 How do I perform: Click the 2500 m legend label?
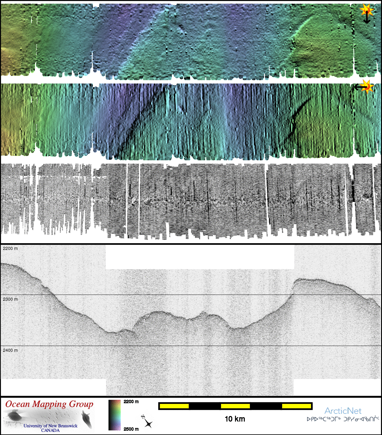pos(131,429)
